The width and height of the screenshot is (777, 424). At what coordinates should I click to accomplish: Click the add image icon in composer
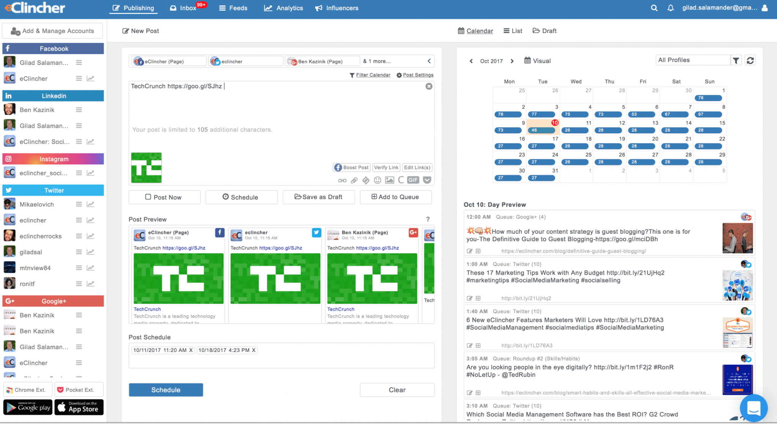coord(389,180)
